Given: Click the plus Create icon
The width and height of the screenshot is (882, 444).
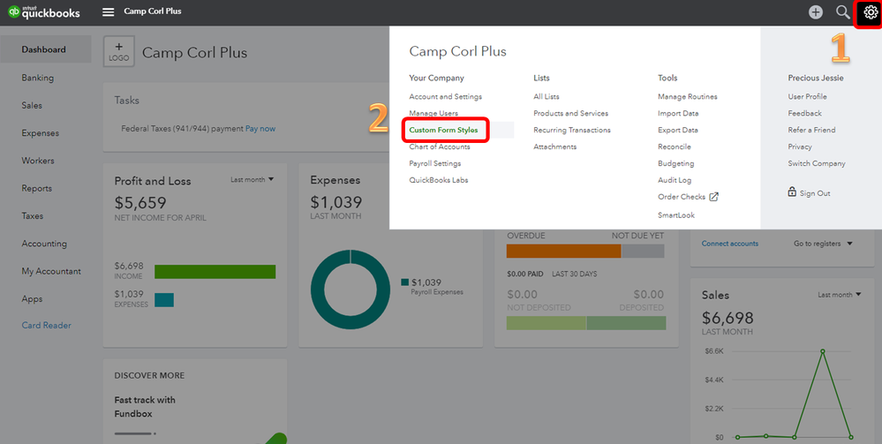Looking at the screenshot, I should 815,12.
